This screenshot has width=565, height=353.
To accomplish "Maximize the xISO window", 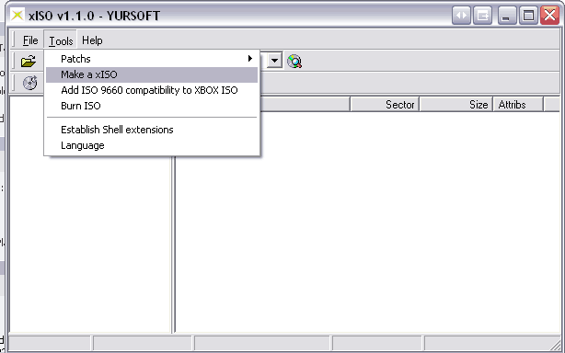I will (528, 16).
